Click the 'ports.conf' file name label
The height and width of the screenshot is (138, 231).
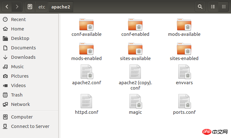pyautogui.click(x=184, y=112)
